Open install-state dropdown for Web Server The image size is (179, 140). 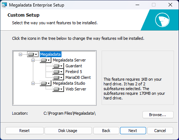click(x=58, y=89)
